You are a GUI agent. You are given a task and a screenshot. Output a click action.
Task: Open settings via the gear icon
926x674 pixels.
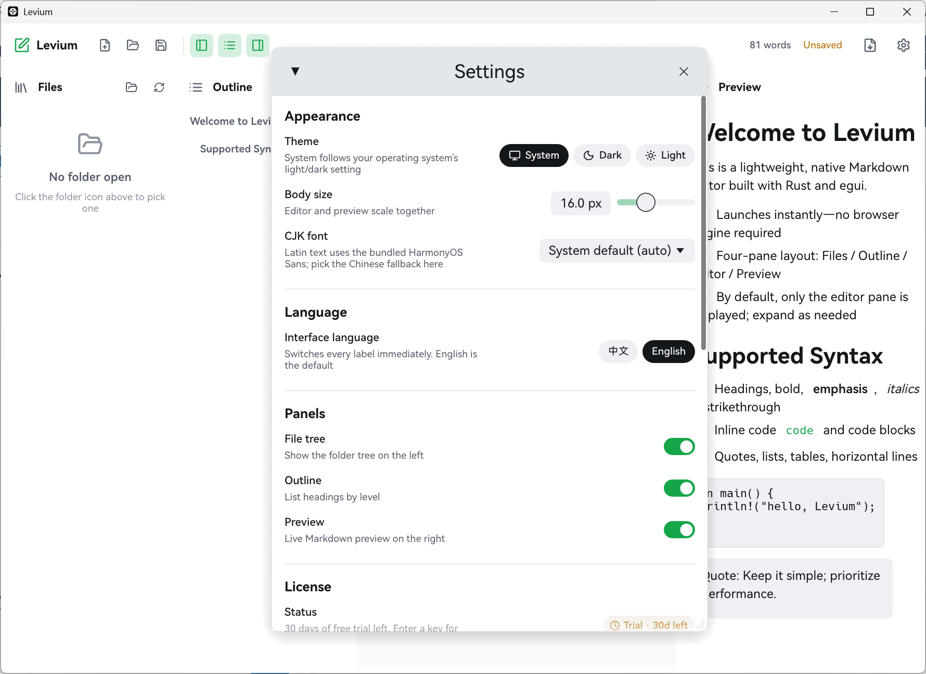(904, 45)
